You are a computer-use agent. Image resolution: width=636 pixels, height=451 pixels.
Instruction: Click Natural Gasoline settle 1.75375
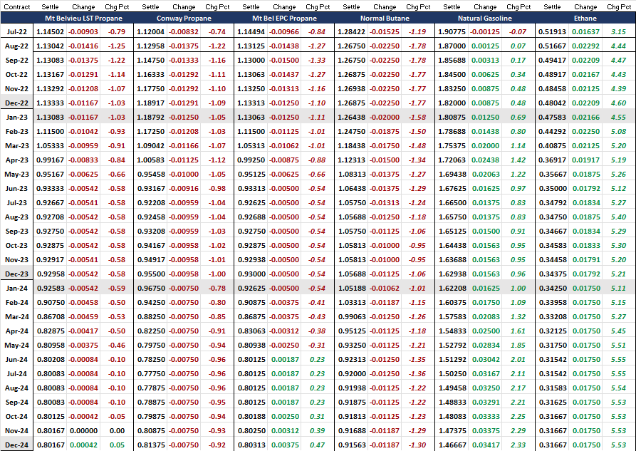coord(452,146)
